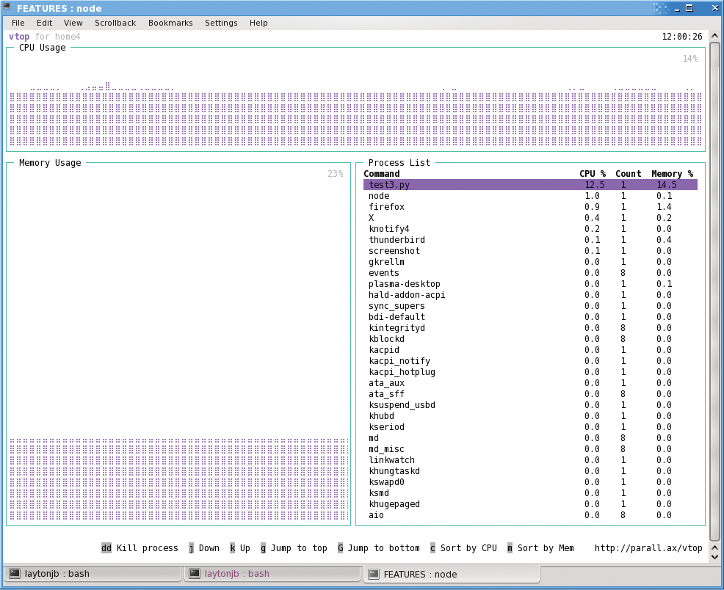Select the khubd process row
The image size is (724, 590).
point(530,416)
